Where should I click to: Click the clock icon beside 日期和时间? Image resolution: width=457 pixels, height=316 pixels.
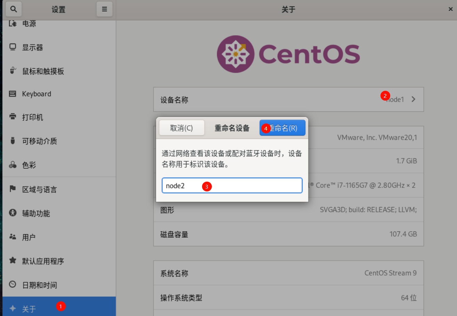tap(13, 285)
